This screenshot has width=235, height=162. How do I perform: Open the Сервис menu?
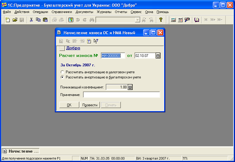pyautogui.click(x=136, y=12)
